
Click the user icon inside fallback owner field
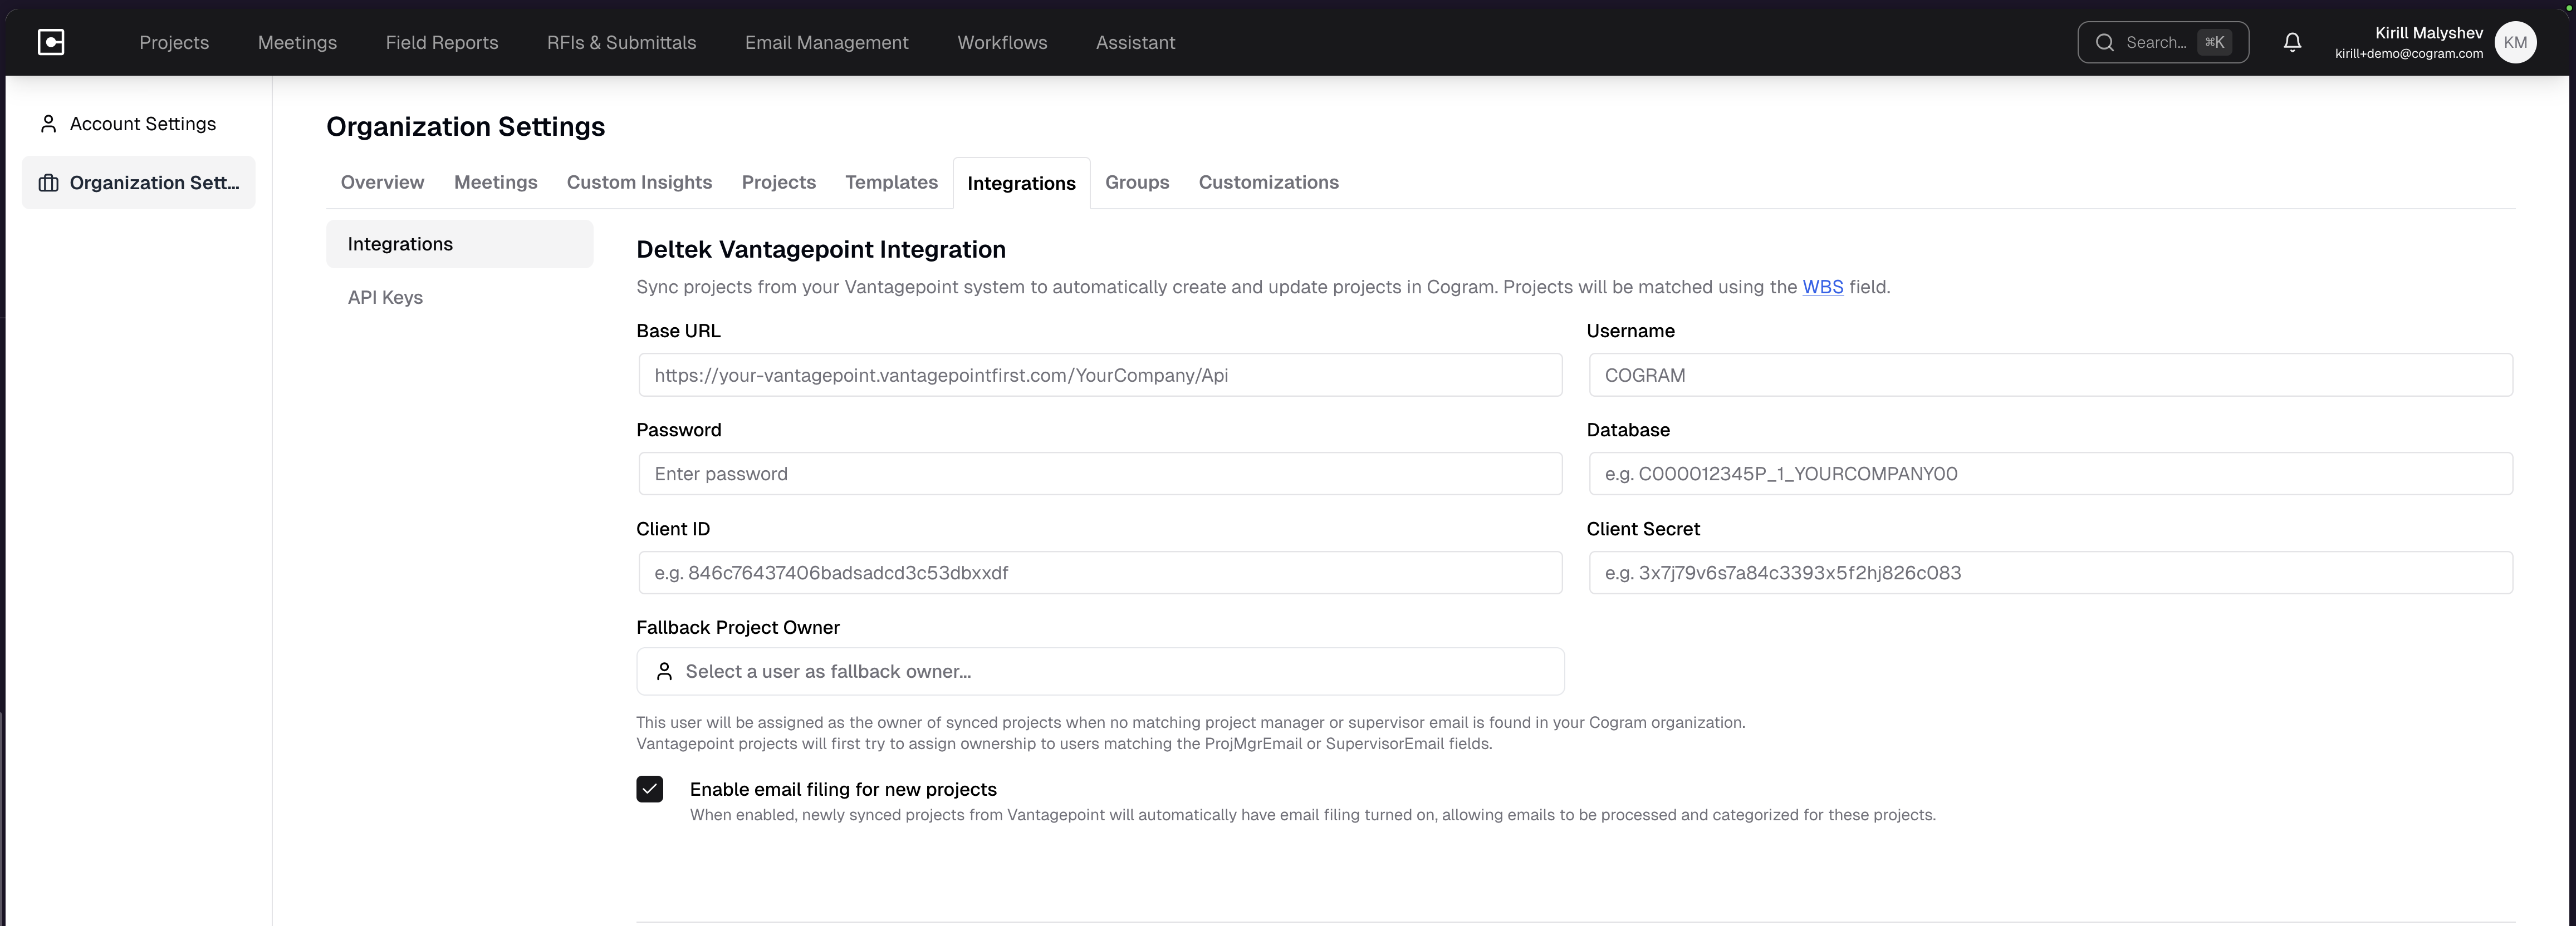(x=665, y=671)
